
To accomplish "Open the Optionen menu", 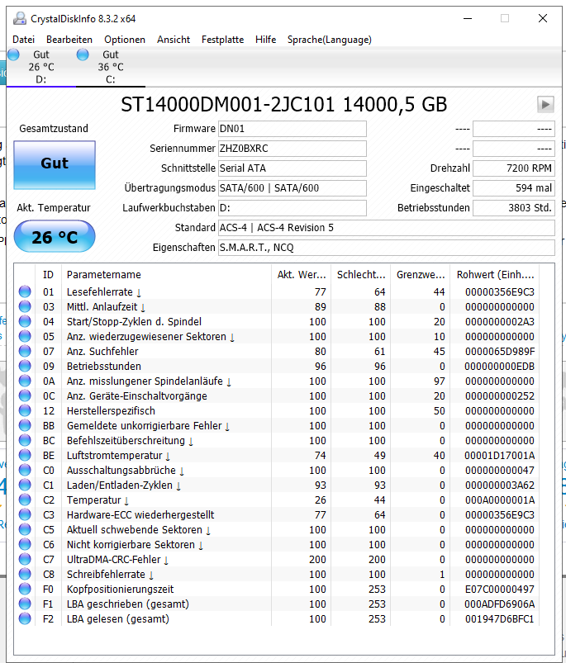I will tap(125, 40).
